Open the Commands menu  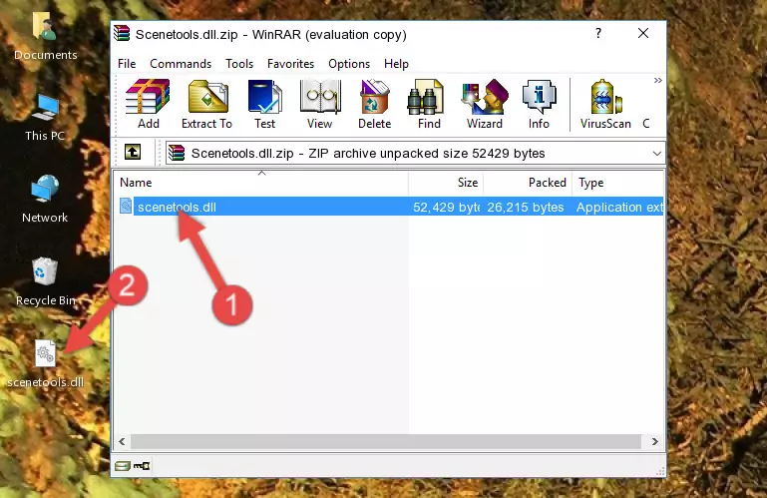click(x=181, y=64)
